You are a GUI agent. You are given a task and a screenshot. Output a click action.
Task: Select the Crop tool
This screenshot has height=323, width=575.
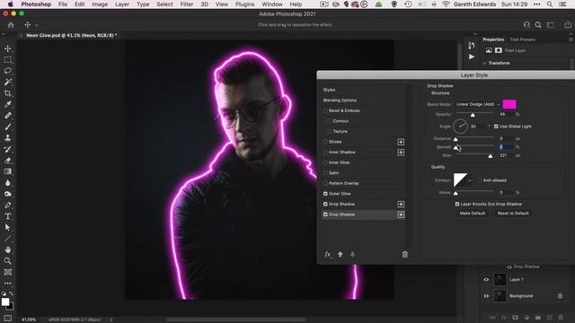8,93
